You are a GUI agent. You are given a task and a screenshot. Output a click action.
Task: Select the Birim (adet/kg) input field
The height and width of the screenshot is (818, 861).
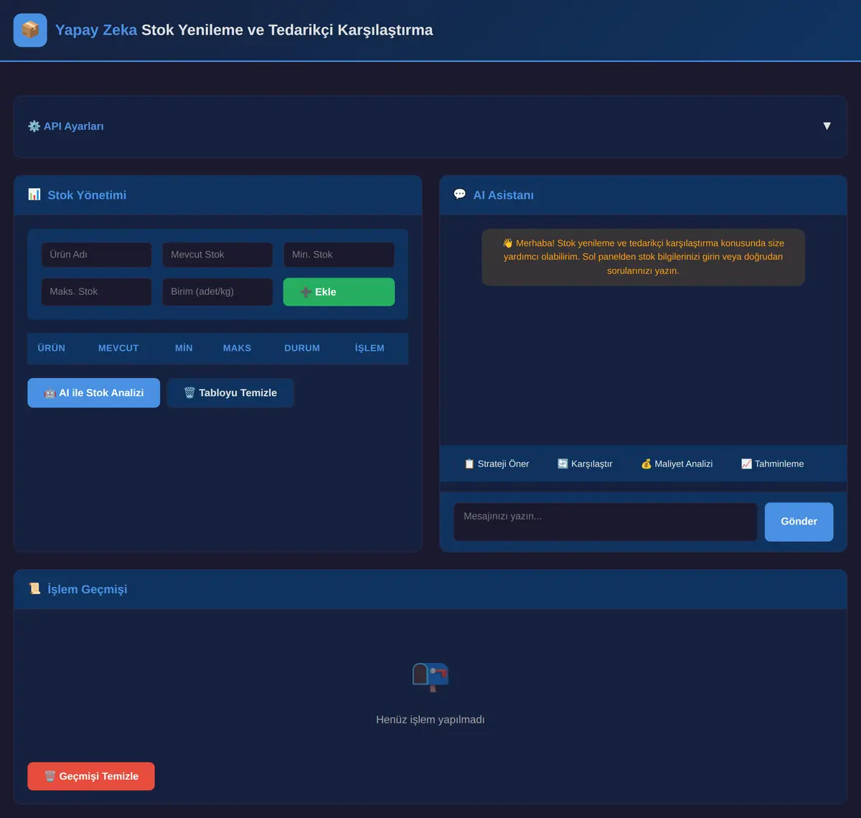click(x=217, y=292)
